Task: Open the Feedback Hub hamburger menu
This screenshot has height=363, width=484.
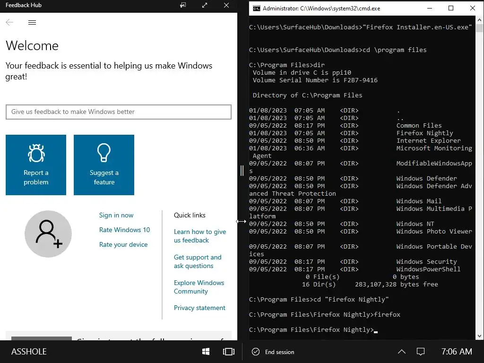Action: point(32,22)
